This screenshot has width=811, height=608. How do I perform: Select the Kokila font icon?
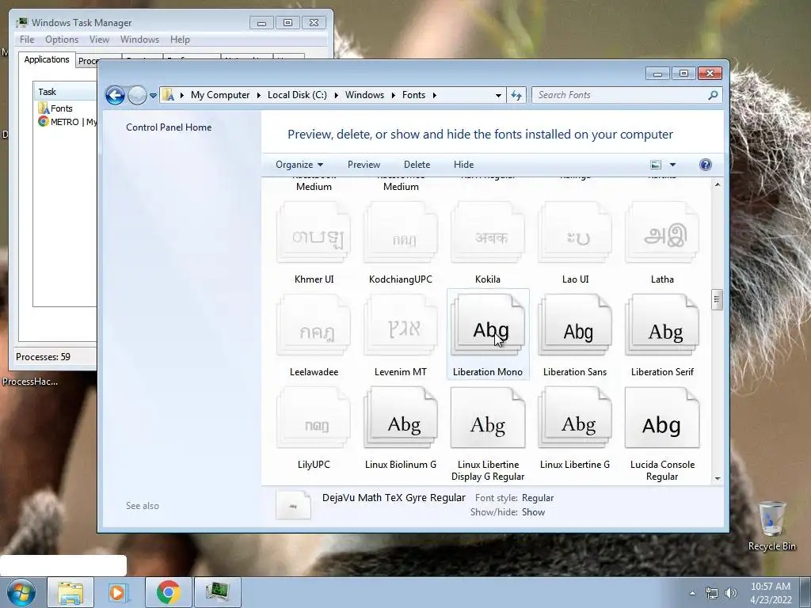[488, 233]
